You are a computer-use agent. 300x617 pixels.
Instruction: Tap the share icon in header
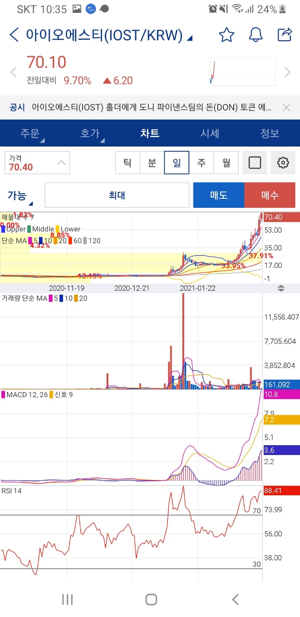coord(285,34)
